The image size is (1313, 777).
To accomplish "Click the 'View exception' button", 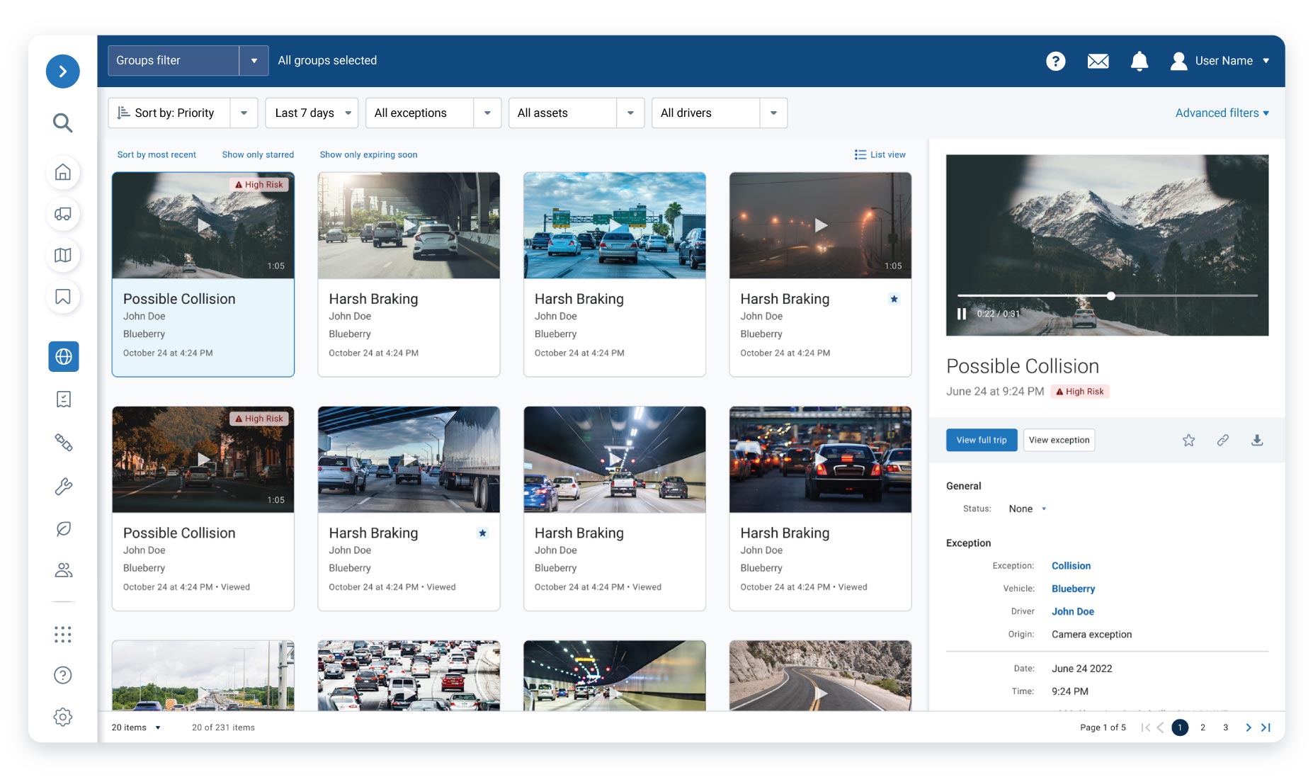I will coord(1059,440).
